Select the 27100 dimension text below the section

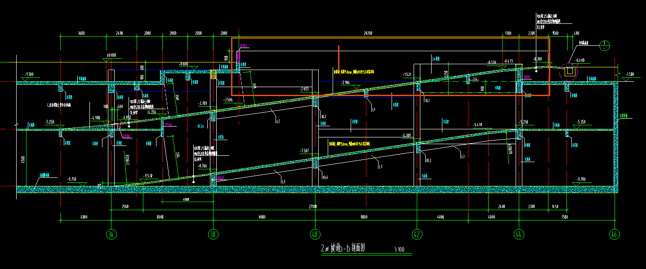(x=313, y=207)
